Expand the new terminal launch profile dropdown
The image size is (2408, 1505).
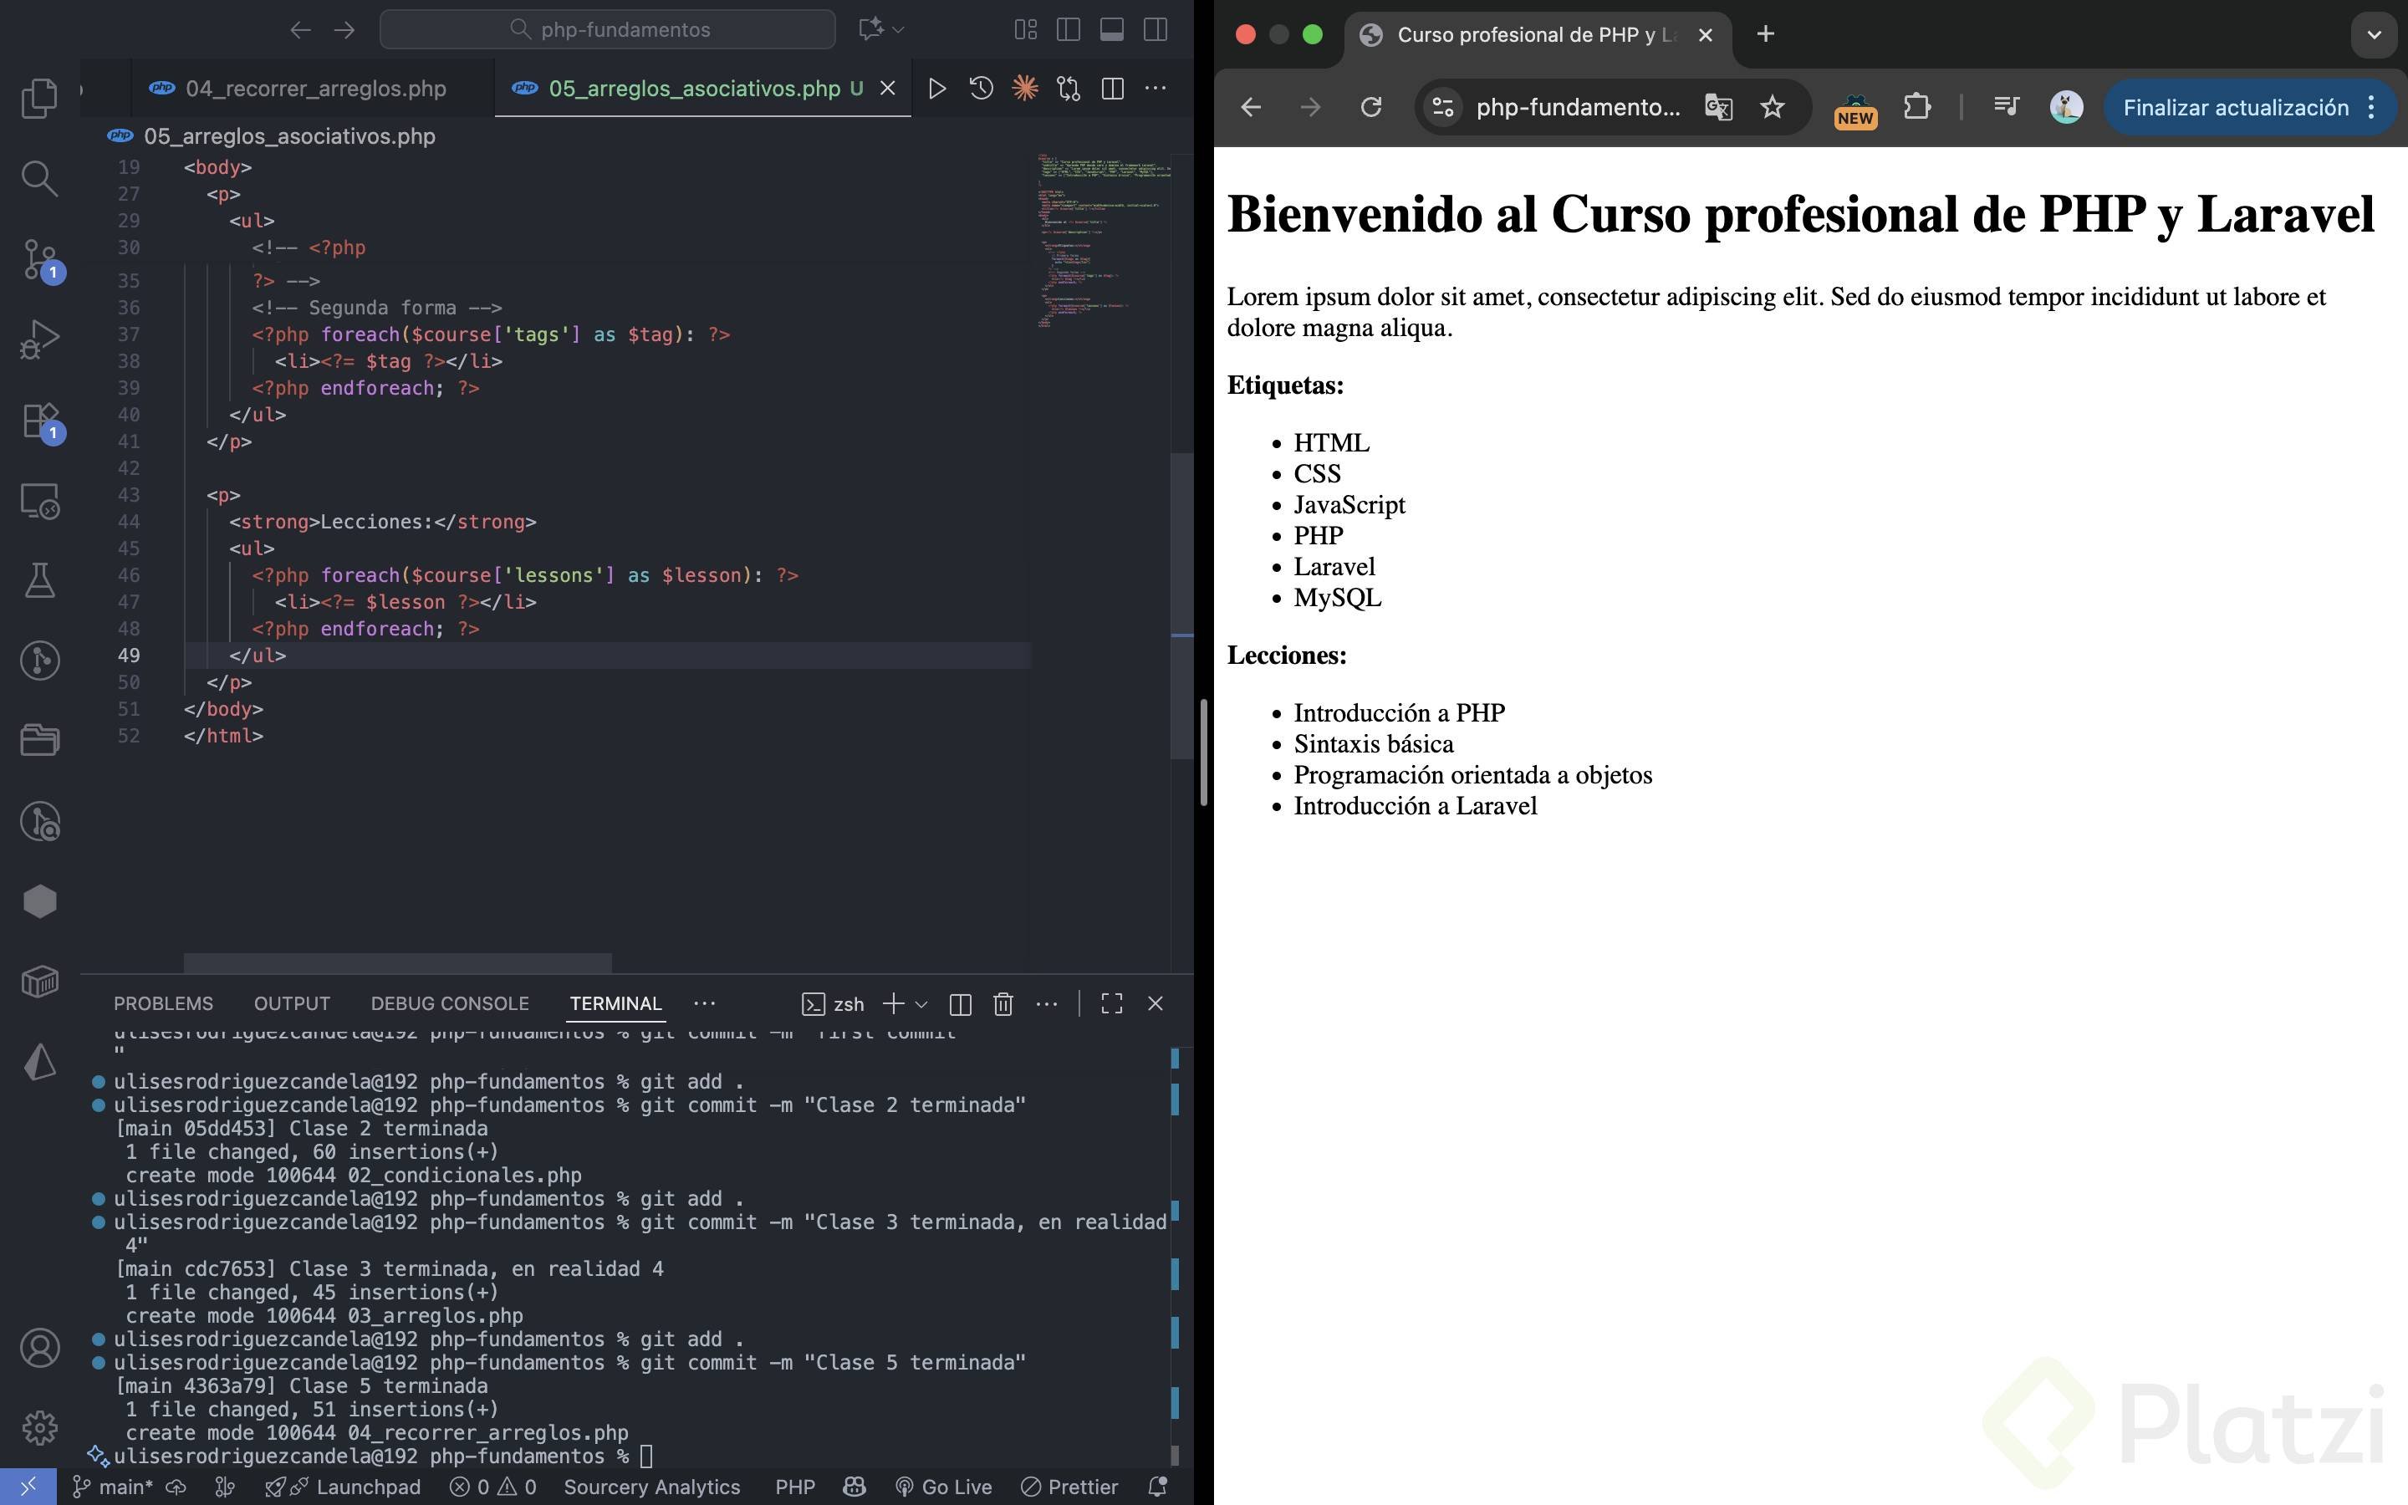[921, 1003]
